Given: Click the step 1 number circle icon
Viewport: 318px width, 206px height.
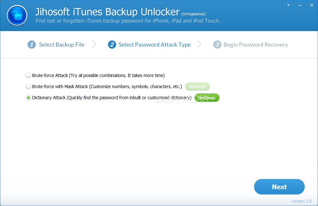Looking at the screenshot, I should coord(31,44).
